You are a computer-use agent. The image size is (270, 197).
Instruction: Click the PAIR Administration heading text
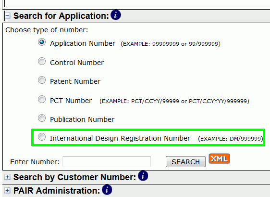pos(57,191)
